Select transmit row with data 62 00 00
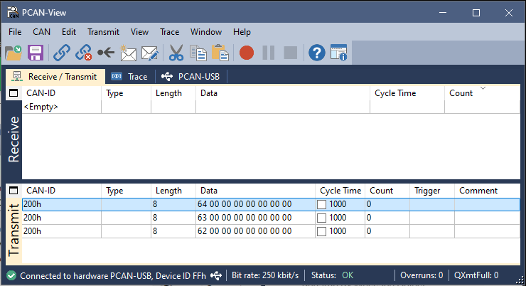The image size is (526, 286). (x=271, y=231)
